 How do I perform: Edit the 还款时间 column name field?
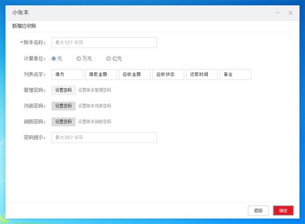coord(202,74)
